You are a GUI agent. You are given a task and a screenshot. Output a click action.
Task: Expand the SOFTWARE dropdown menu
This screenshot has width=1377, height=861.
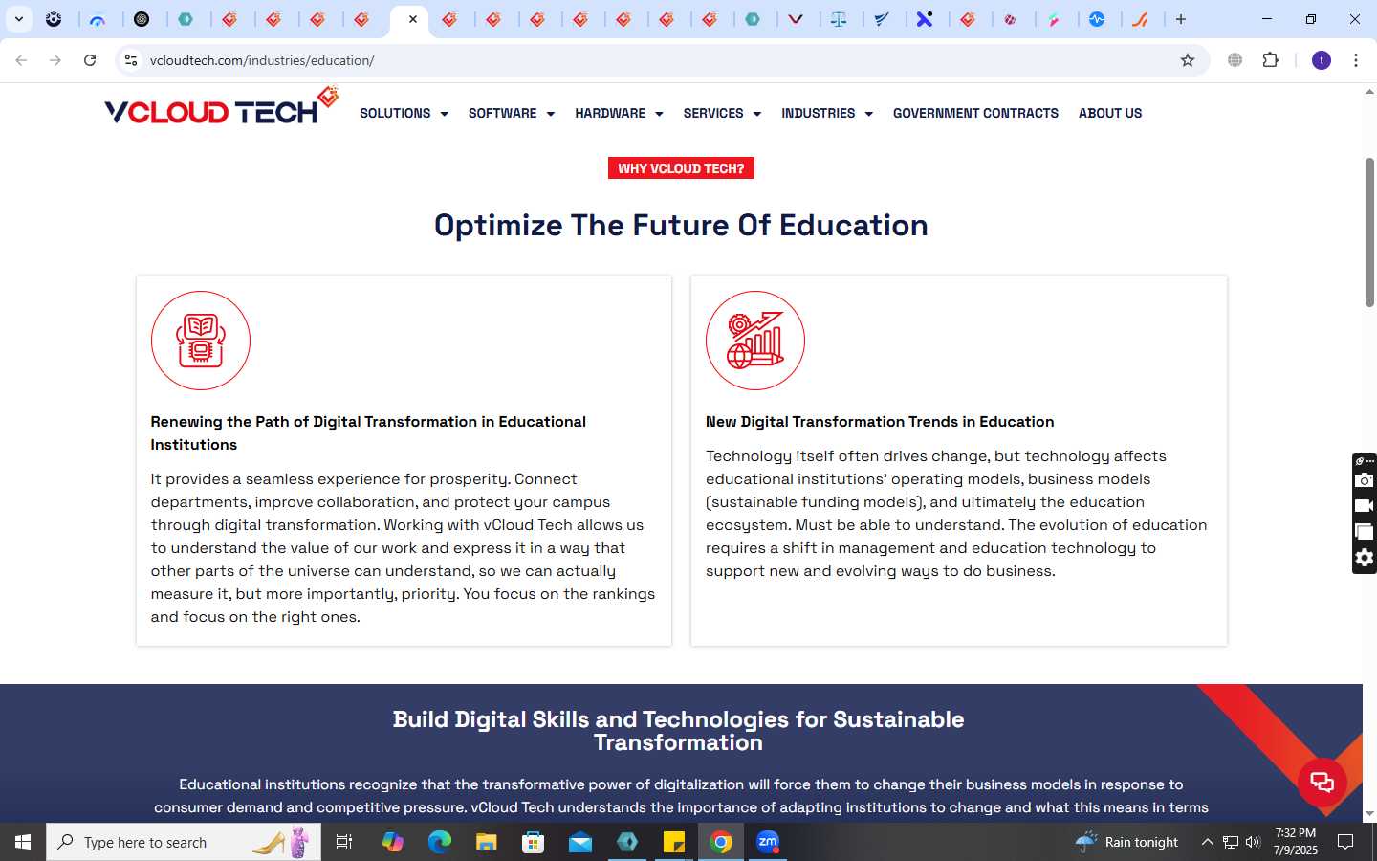tap(511, 113)
